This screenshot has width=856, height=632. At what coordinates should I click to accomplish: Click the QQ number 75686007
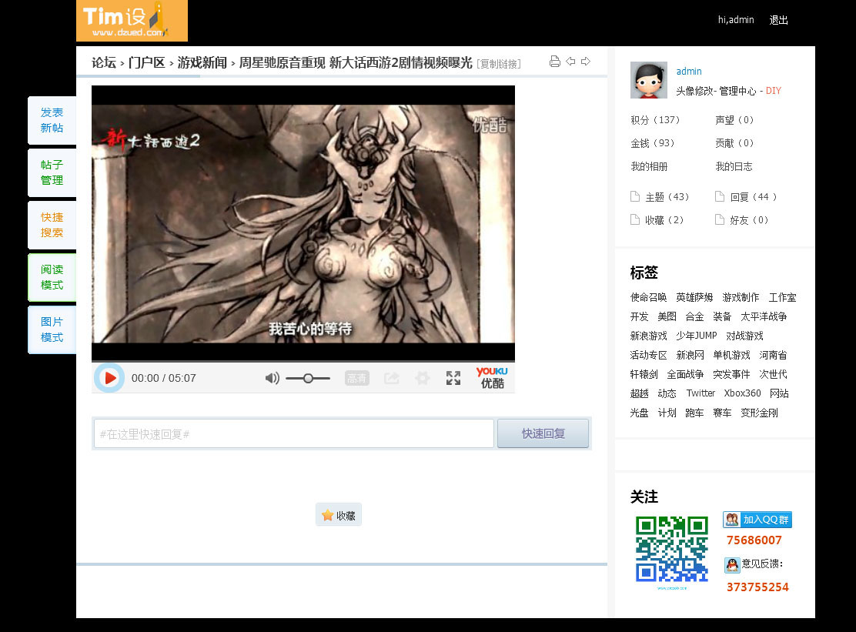pos(754,540)
